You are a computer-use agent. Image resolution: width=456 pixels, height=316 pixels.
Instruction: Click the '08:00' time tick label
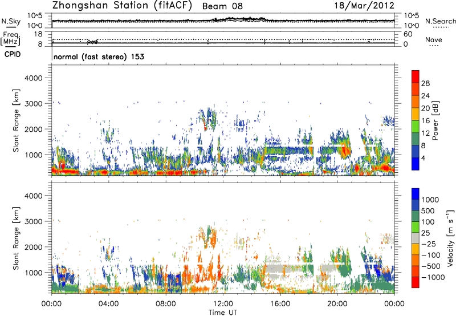point(165,304)
